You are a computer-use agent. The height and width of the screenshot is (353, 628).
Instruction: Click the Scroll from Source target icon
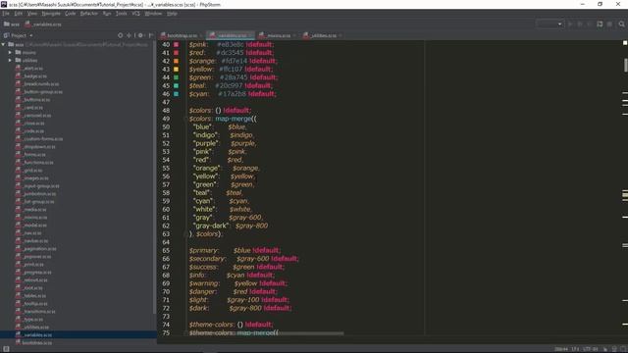click(x=120, y=35)
